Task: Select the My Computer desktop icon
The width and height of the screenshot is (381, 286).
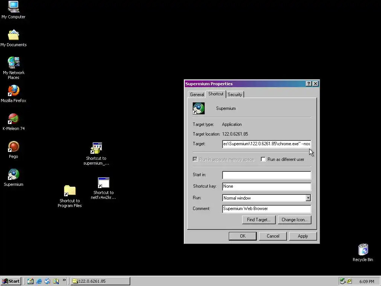Action: point(13,10)
